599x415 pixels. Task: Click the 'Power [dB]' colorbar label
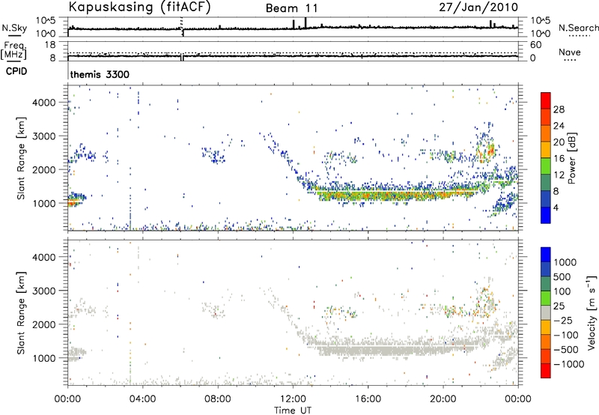(x=571, y=158)
